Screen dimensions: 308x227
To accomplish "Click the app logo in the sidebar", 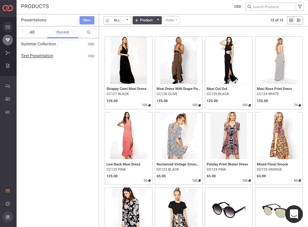I will (x=8, y=8).
